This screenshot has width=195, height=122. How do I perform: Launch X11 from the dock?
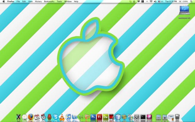(x=18, y=117)
